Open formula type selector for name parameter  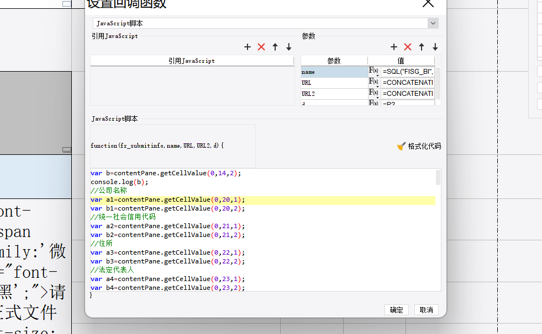click(x=374, y=71)
